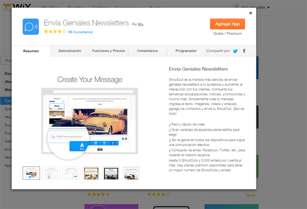Share the app via Facebook icon
307x209 pixels.
(244, 51)
